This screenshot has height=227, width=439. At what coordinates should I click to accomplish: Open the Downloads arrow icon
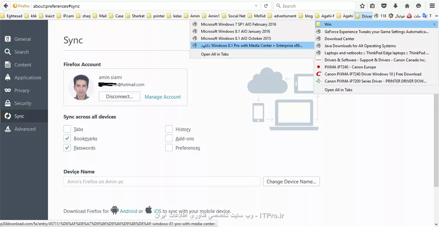click(x=395, y=6)
